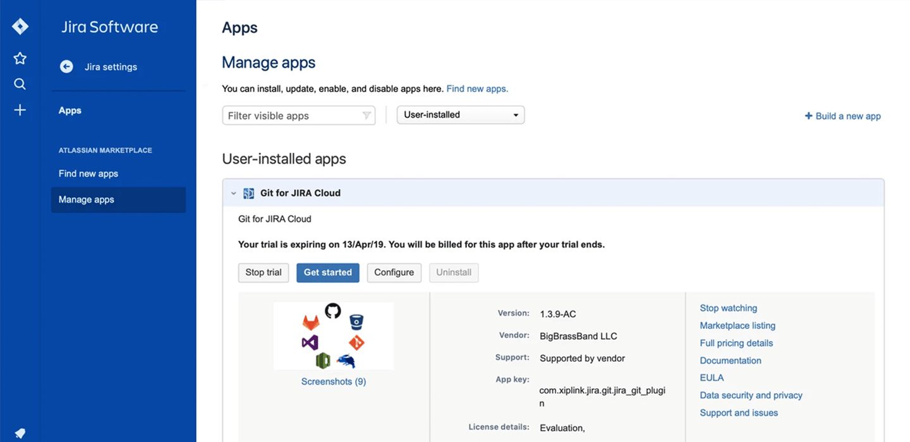Click the notification icon at sidebar bottom
The image size is (910, 442).
tap(20, 433)
